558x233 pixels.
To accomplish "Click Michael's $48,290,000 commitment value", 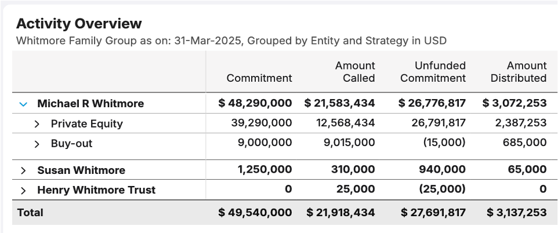I will (x=255, y=104).
